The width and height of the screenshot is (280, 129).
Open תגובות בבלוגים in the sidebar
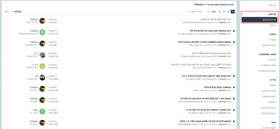click(269, 45)
